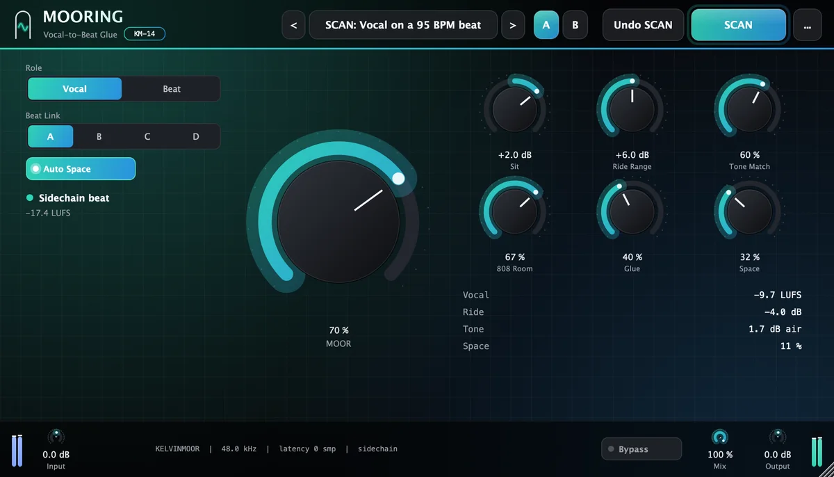Click the latency 0 smp text
The width and height of the screenshot is (834, 477).
[307, 449]
